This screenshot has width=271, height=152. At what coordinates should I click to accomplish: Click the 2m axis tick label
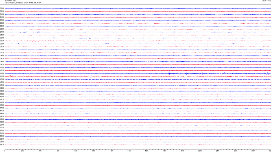[23, 151]
